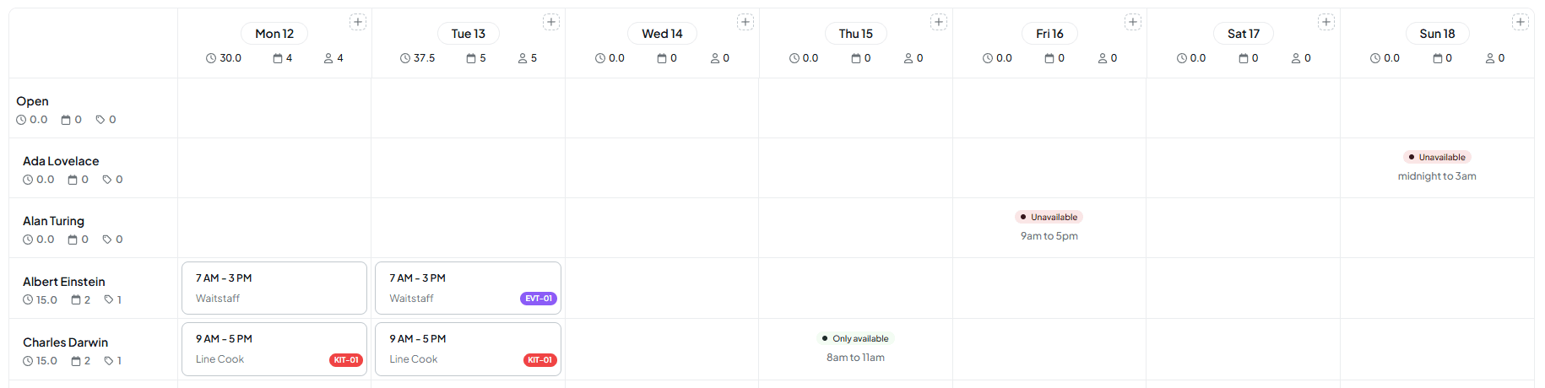Viewport: 1545px width, 388px height.
Task: Add a shift on Tue 13 with plus icon
Action: 551,22
